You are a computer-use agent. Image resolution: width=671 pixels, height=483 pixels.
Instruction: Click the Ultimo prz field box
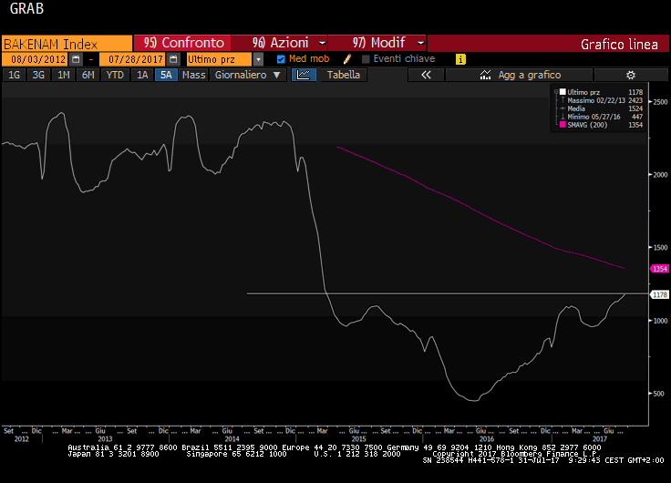[220, 59]
